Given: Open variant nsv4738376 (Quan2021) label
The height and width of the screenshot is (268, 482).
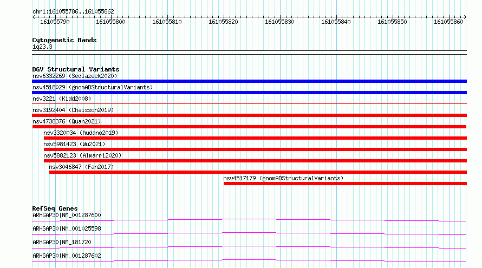Looking at the screenshot, I should 67,121.
